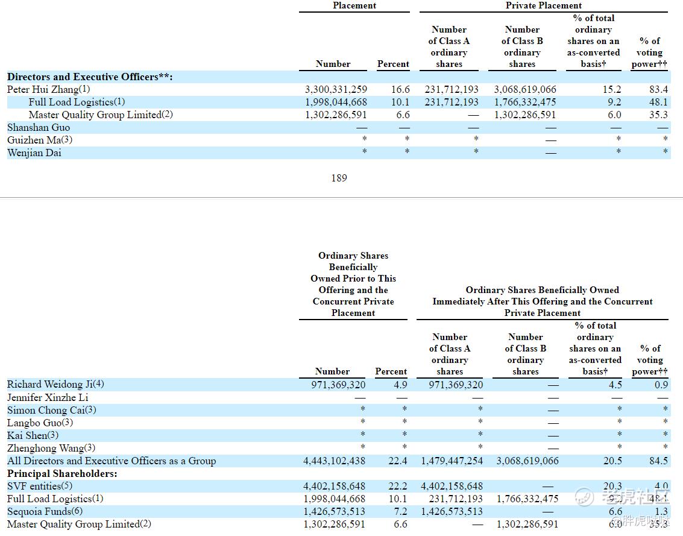The height and width of the screenshot is (536, 683).
Task: Click the 'Shanshan Guo' name
Action: pyautogui.click(x=39, y=128)
